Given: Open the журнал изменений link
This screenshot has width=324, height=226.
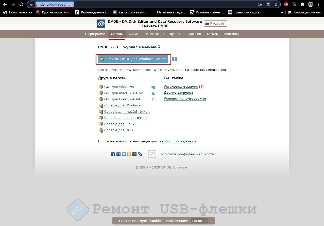Looking at the screenshot, I should click(x=141, y=47).
